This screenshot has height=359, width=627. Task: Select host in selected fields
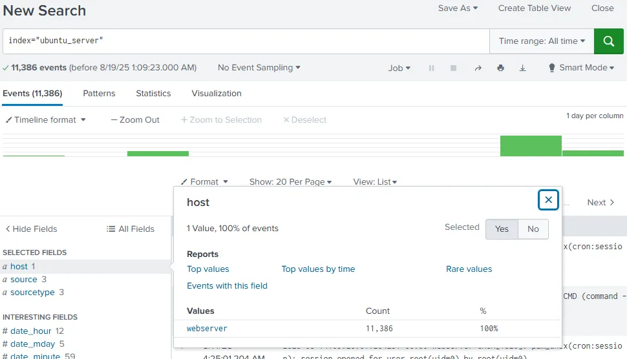click(19, 267)
